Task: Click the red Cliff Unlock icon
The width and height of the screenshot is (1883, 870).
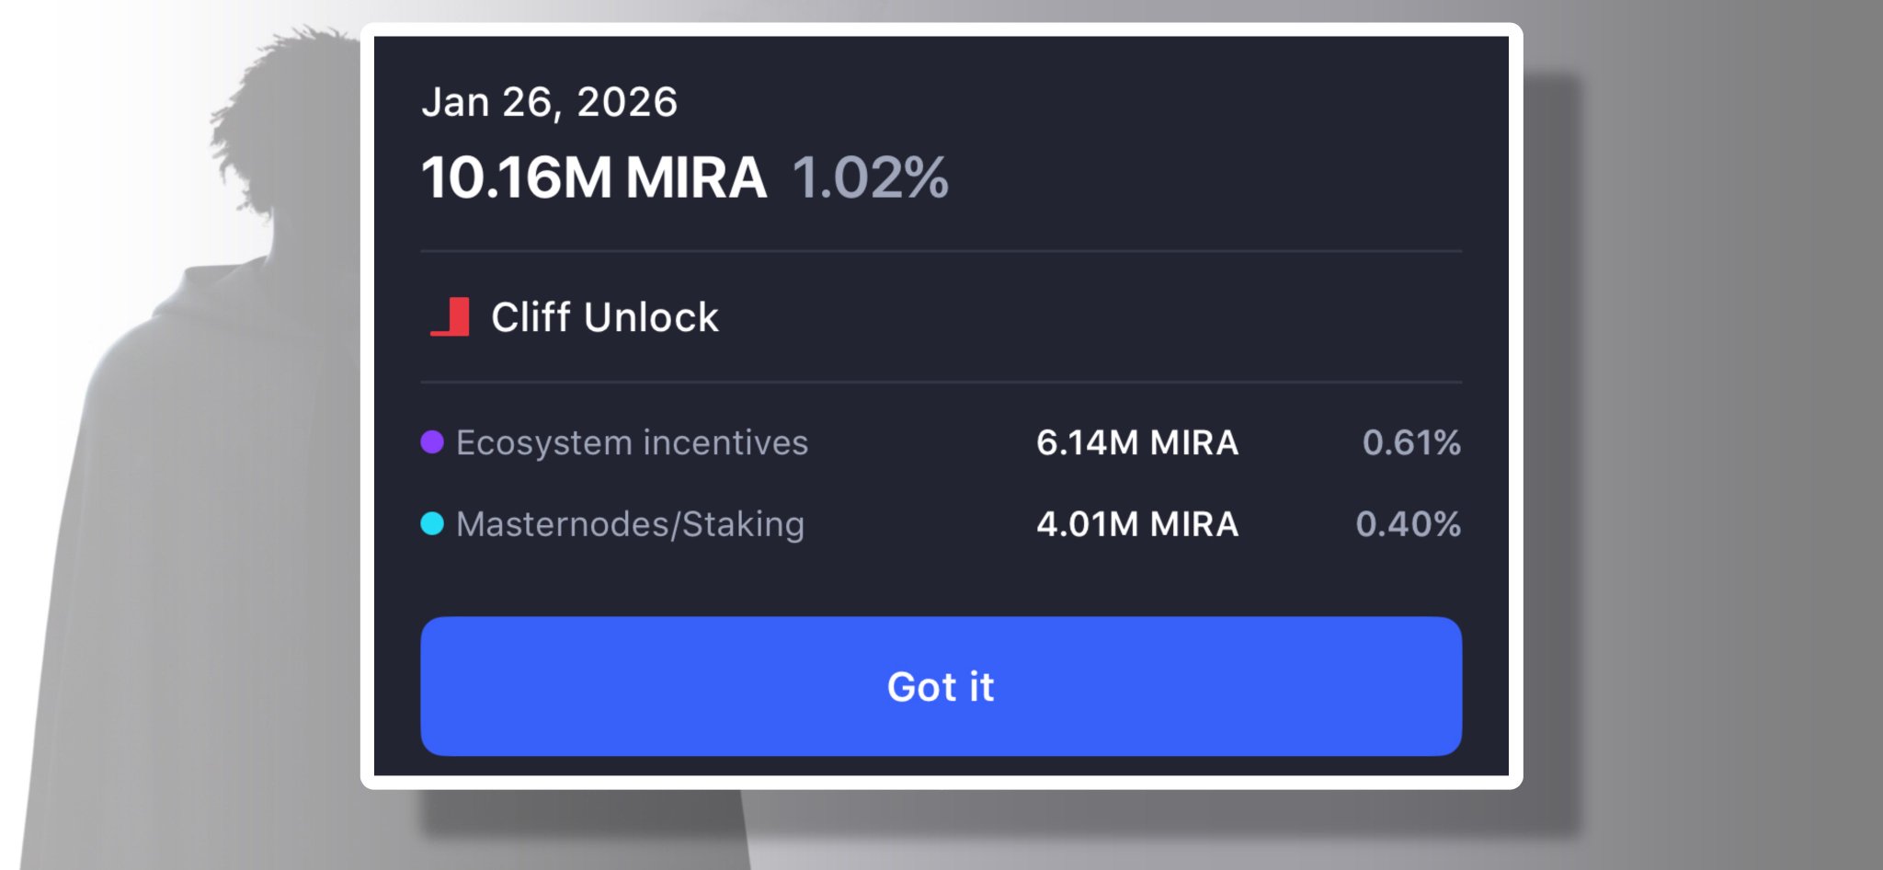Action: pos(451,317)
